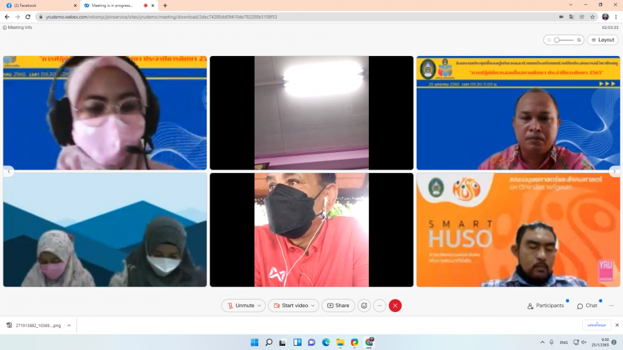Open Meeting info at top left
The width and height of the screenshot is (623, 350).
pyautogui.click(x=18, y=28)
